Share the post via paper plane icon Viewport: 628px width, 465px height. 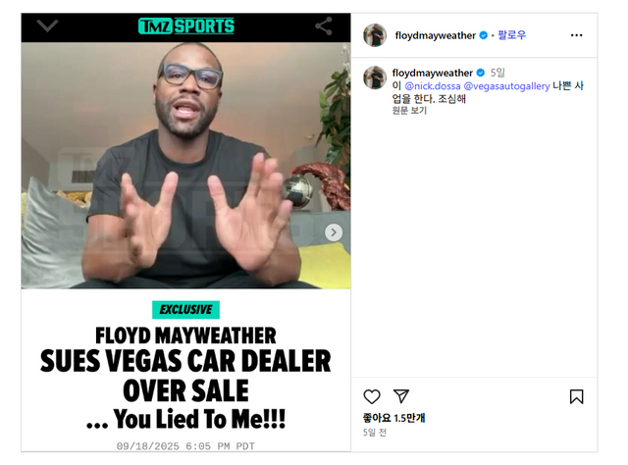click(x=401, y=395)
